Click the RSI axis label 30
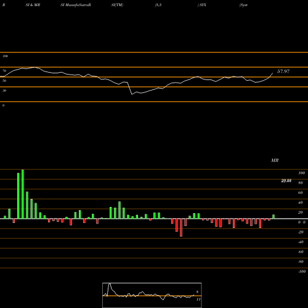Viewport: 308px width, 308px height. 4,91
